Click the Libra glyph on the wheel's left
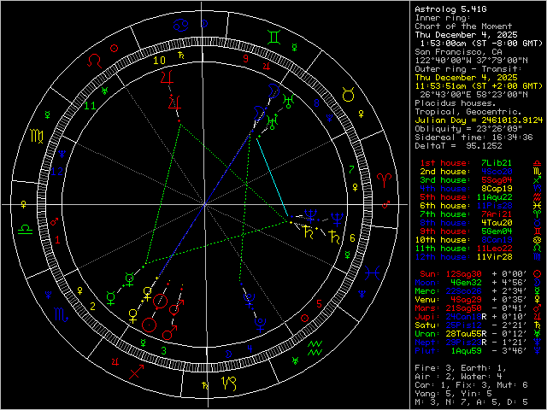 click(26, 229)
